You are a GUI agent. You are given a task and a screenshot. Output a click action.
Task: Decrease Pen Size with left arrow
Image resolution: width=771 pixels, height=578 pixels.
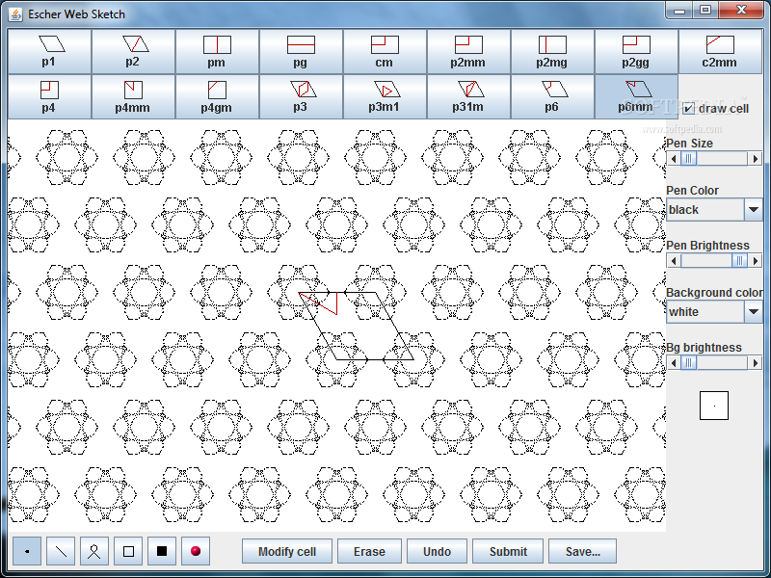(x=674, y=159)
